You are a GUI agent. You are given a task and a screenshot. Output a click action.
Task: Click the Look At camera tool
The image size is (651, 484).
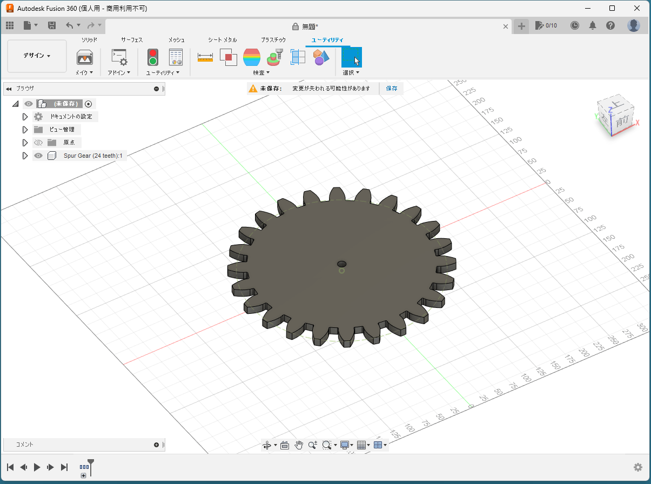tap(285, 445)
